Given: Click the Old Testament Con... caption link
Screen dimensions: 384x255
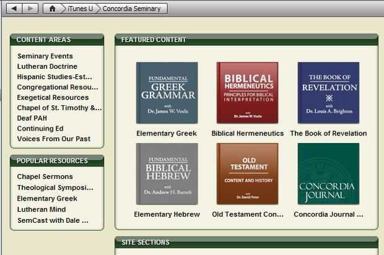Looking at the screenshot, I should [248, 214].
